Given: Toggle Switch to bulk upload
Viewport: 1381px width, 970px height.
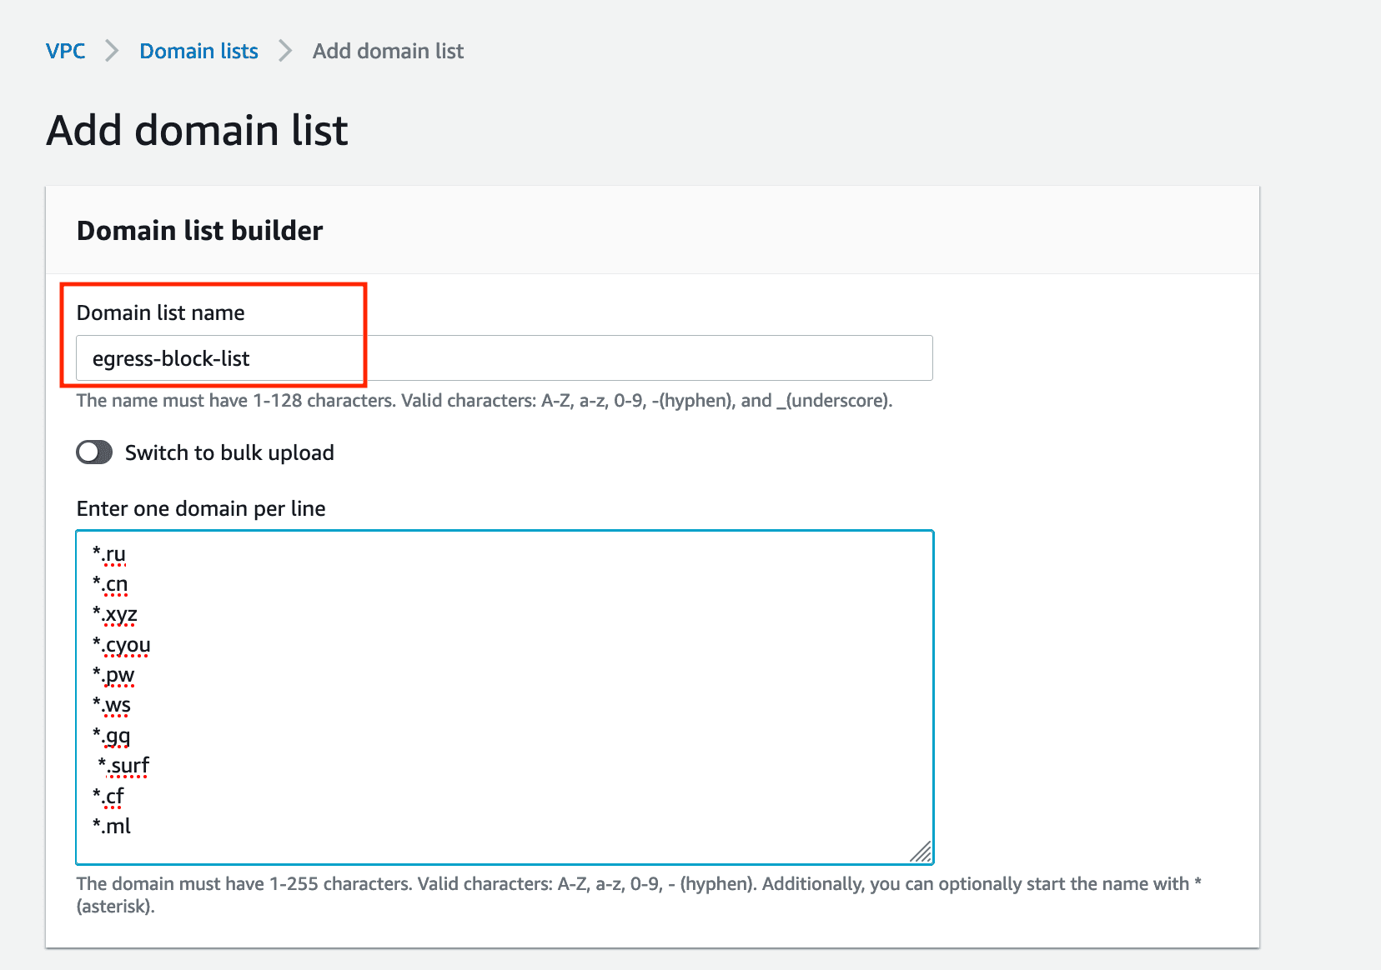Looking at the screenshot, I should click(x=94, y=452).
